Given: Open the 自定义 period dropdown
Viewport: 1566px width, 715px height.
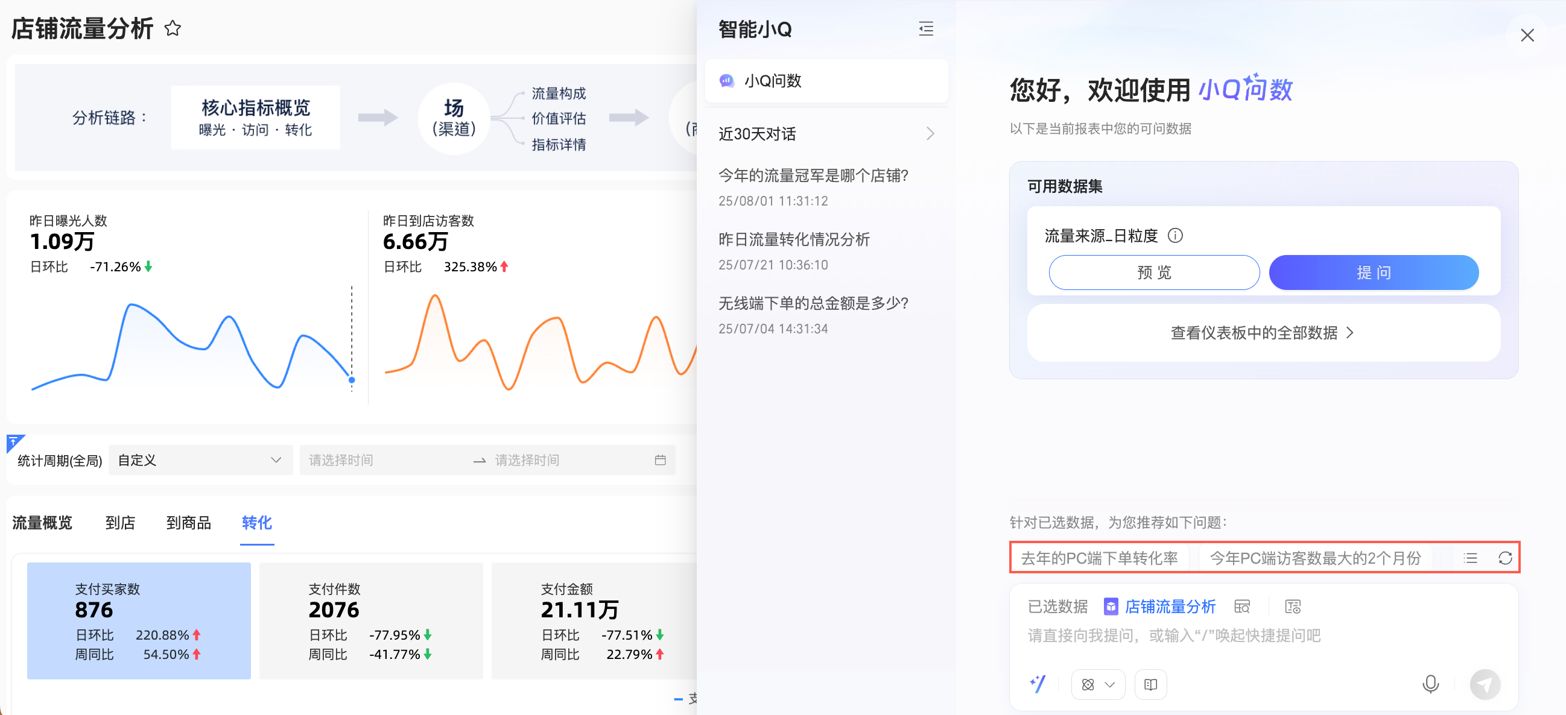Looking at the screenshot, I should click(x=200, y=461).
